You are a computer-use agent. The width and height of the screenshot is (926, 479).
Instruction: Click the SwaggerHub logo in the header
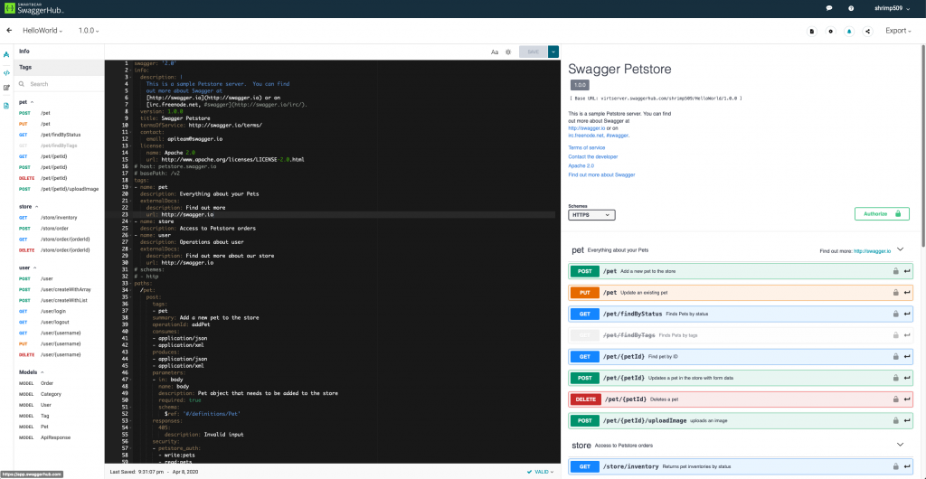34,9
